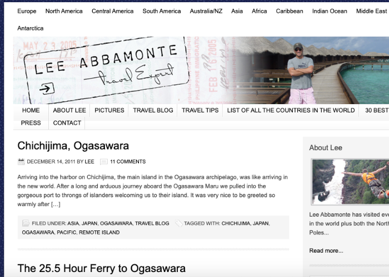This screenshot has width=389, height=277.
Task: Click the folder icon next to Filed Under
Action: coord(26,223)
